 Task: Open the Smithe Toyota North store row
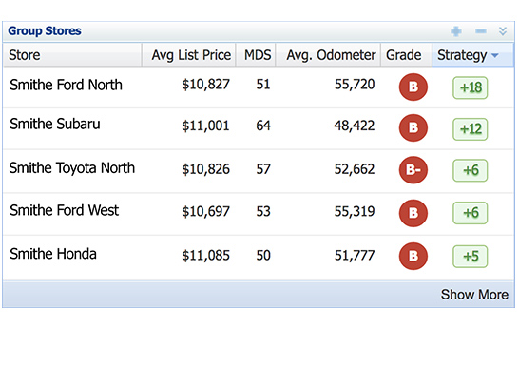pos(259,171)
